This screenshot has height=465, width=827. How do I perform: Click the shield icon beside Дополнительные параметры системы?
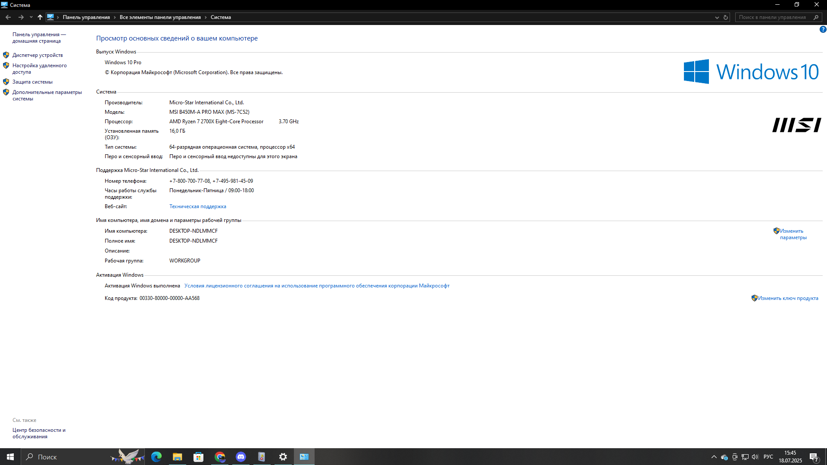(x=6, y=92)
